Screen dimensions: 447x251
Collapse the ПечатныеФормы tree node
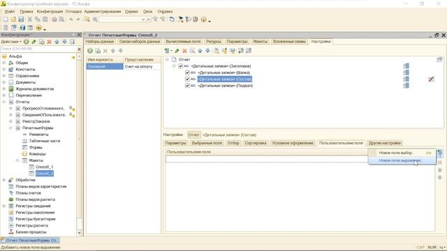(x=10, y=128)
